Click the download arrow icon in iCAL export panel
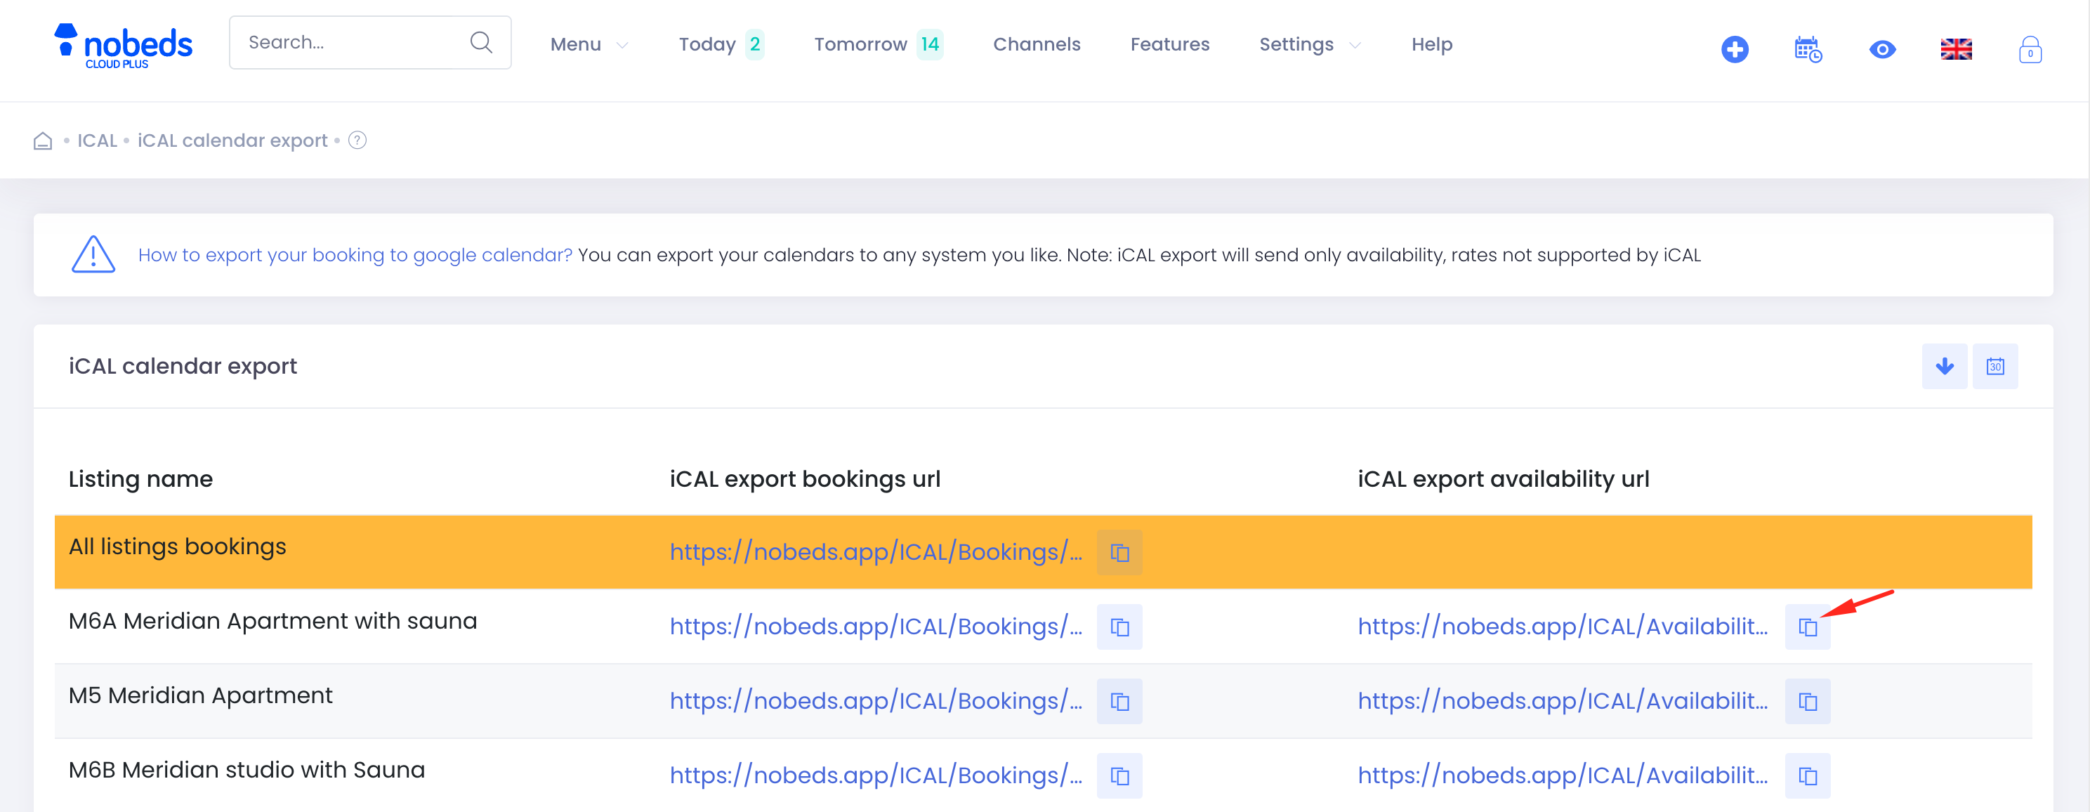The width and height of the screenshot is (2090, 812). (1944, 366)
